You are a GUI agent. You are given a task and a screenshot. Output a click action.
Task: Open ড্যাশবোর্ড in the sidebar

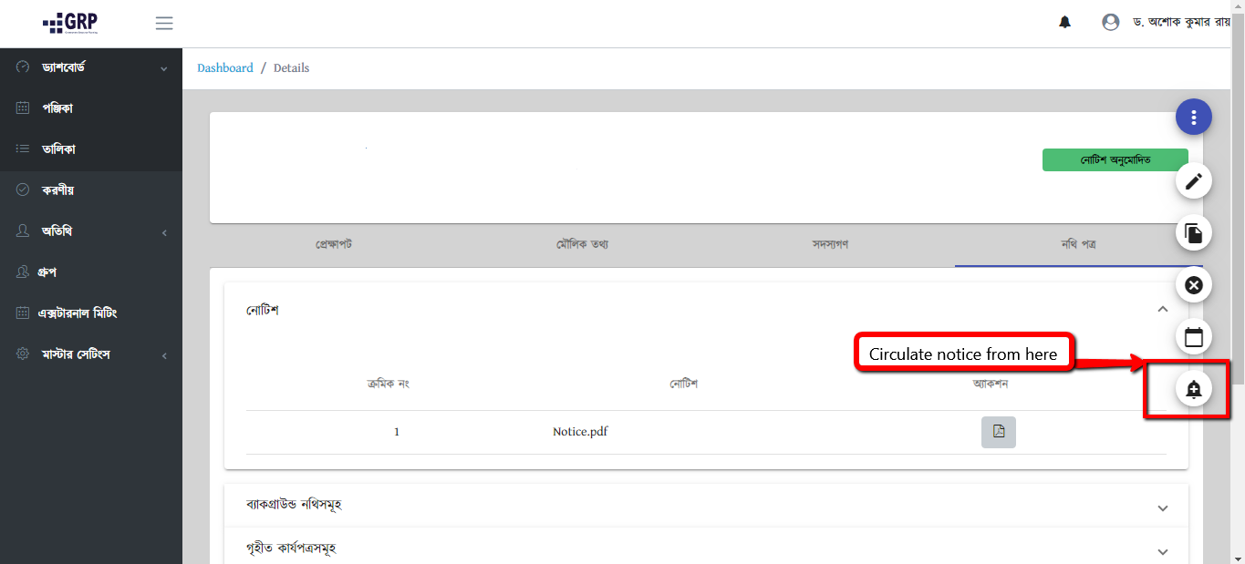91,67
